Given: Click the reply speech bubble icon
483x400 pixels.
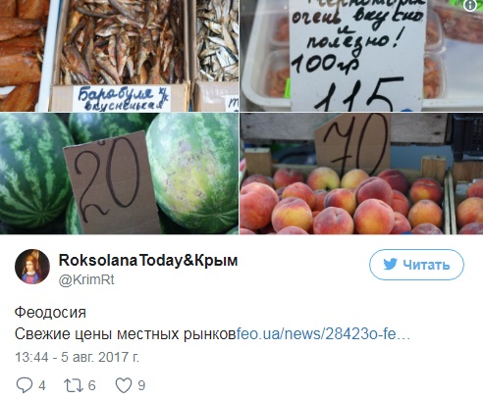Looking at the screenshot, I should coord(25,385).
